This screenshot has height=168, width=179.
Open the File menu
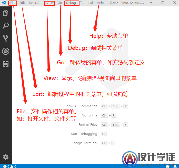[13, 3]
